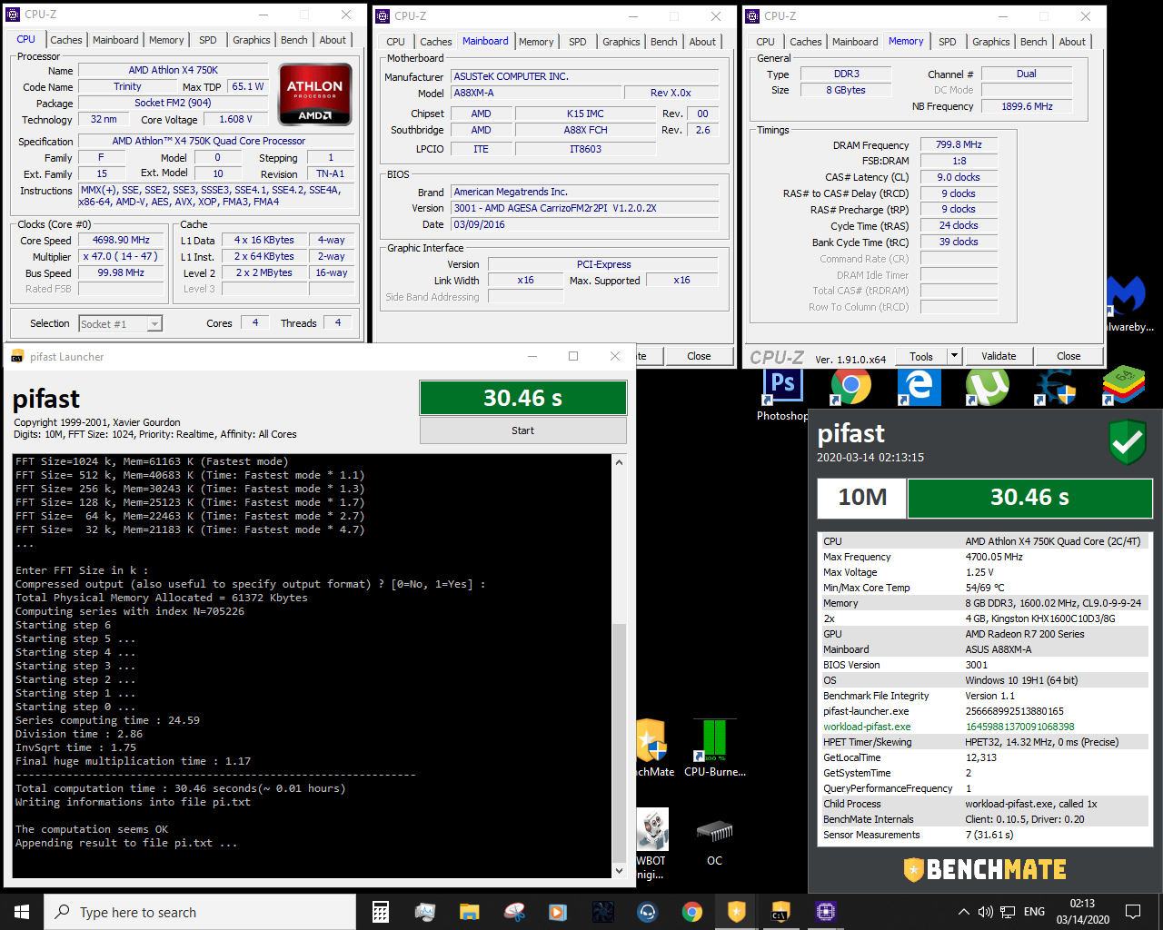Image resolution: width=1163 pixels, height=930 pixels.
Task: Open the SPD tab in first CPU-Z window
Action: (208, 40)
